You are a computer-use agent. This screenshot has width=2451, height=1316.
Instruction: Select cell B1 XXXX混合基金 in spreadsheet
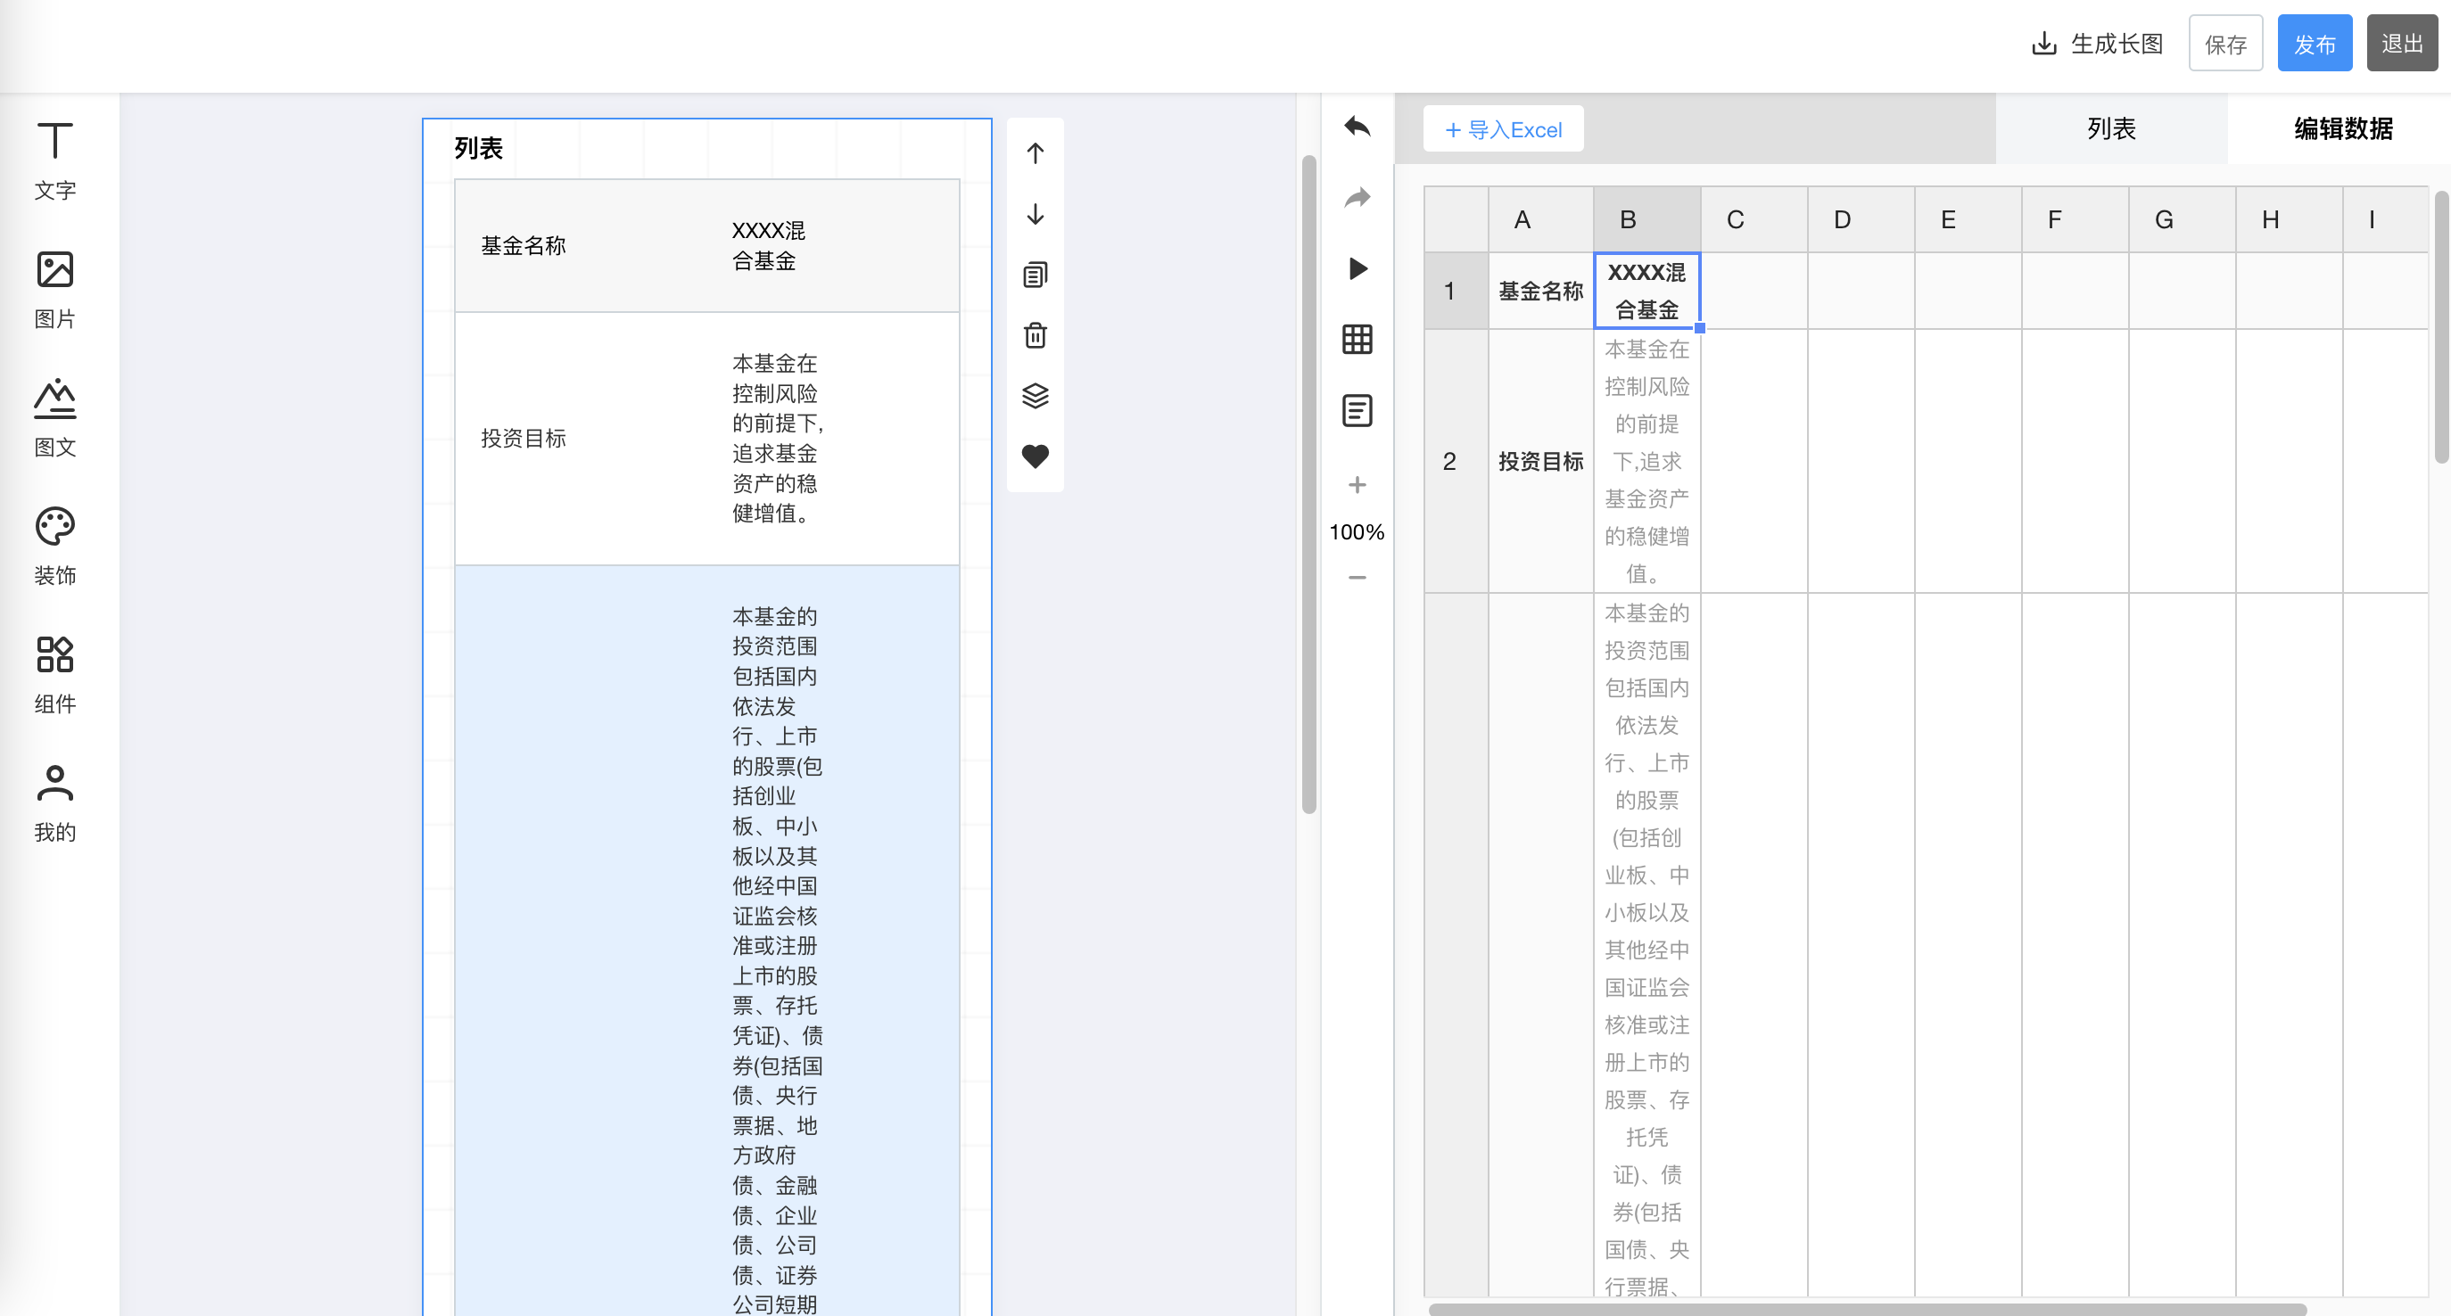(x=1647, y=291)
